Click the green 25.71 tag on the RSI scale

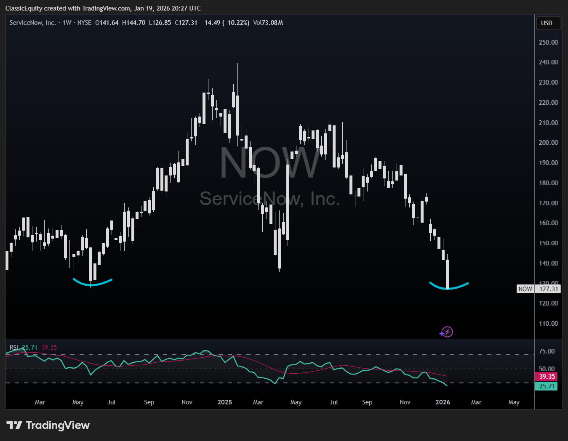546,386
